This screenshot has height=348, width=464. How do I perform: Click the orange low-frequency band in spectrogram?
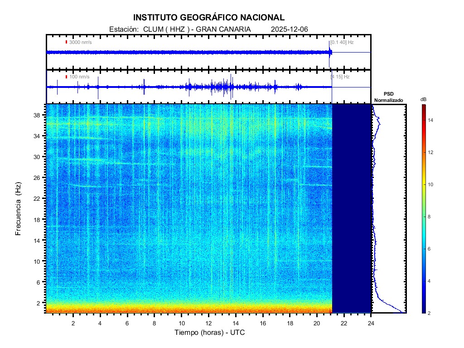pos(181,310)
